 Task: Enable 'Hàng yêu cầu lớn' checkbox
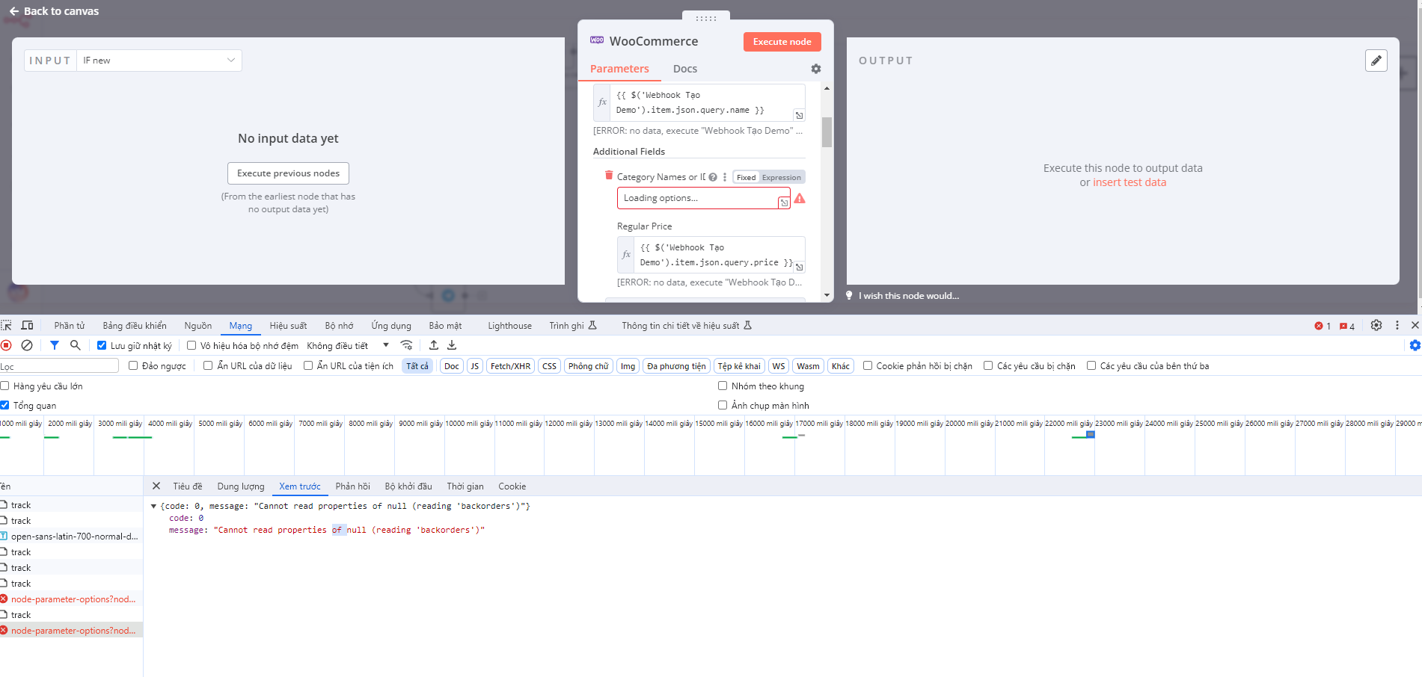pos(4,386)
